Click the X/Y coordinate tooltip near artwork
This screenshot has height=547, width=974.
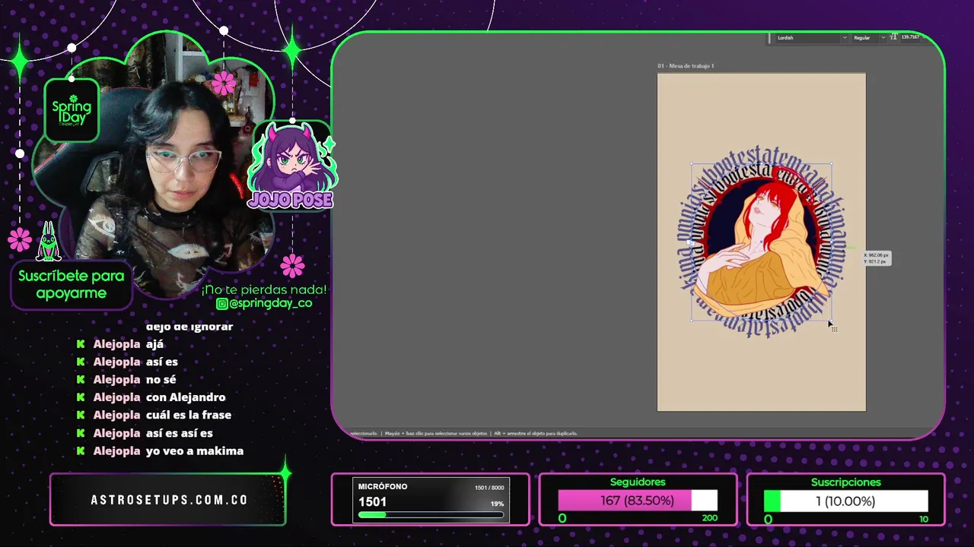click(x=876, y=258)
